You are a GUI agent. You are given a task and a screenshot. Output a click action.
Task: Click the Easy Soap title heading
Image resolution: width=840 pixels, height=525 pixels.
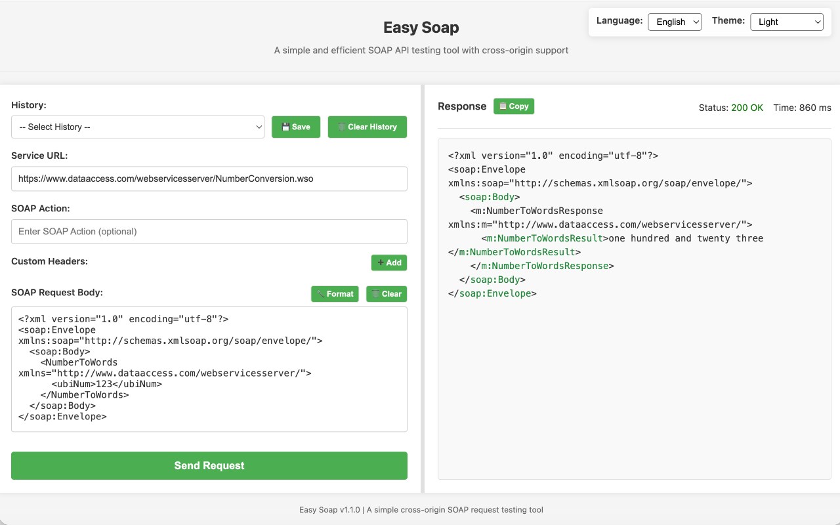(x=421, y=28)
